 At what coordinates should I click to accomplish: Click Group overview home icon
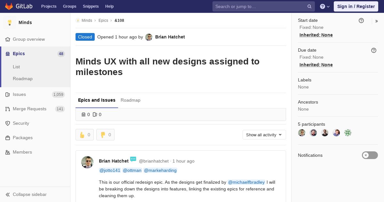[x=8, y=39]
